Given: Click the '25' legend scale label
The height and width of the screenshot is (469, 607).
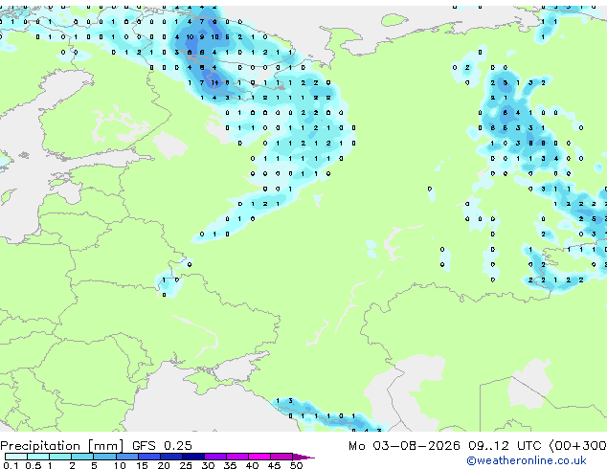Looking at the screenshot, I should [186, 465].
